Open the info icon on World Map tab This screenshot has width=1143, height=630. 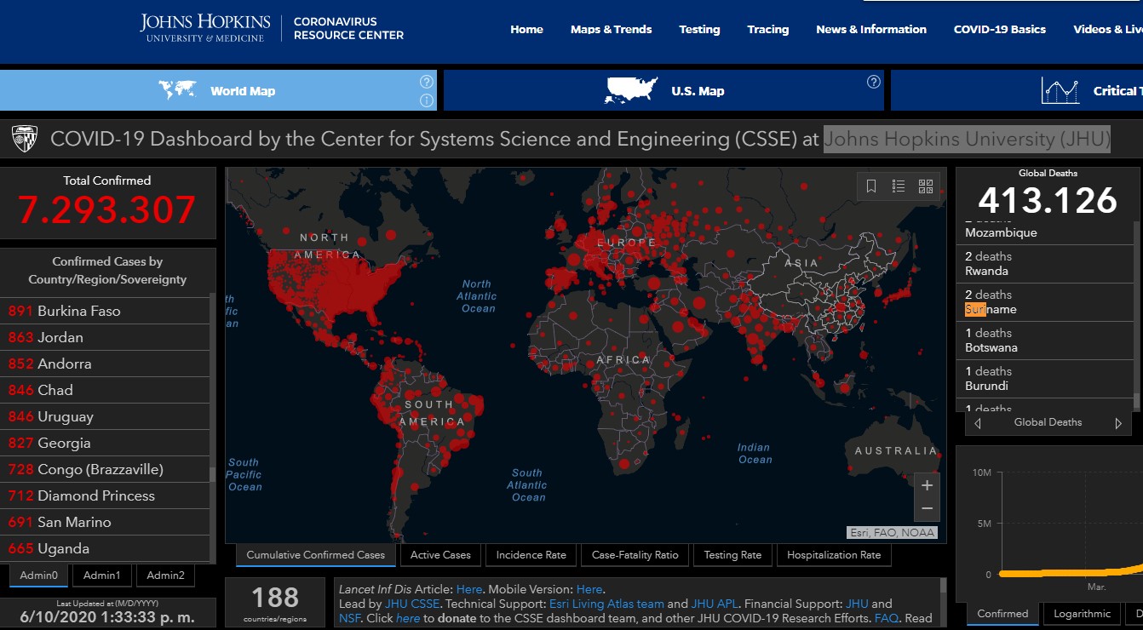click(427, 100)
